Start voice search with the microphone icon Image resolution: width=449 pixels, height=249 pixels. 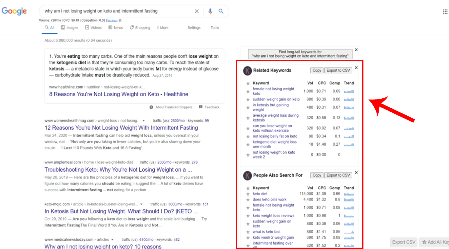(210, 11)
